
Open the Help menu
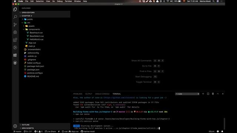point(85,1)
